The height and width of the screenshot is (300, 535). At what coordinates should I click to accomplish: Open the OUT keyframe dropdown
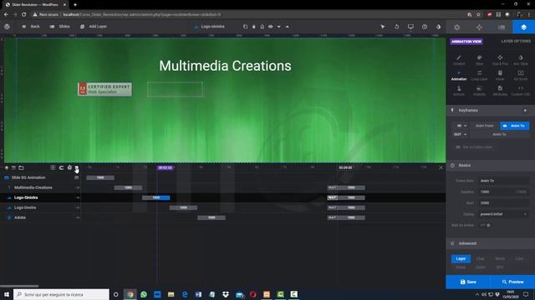[x=460, y=134]
